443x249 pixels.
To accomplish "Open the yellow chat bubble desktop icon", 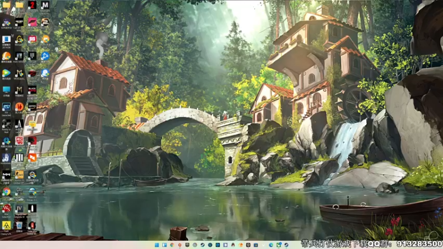I will tap(32, 123).
